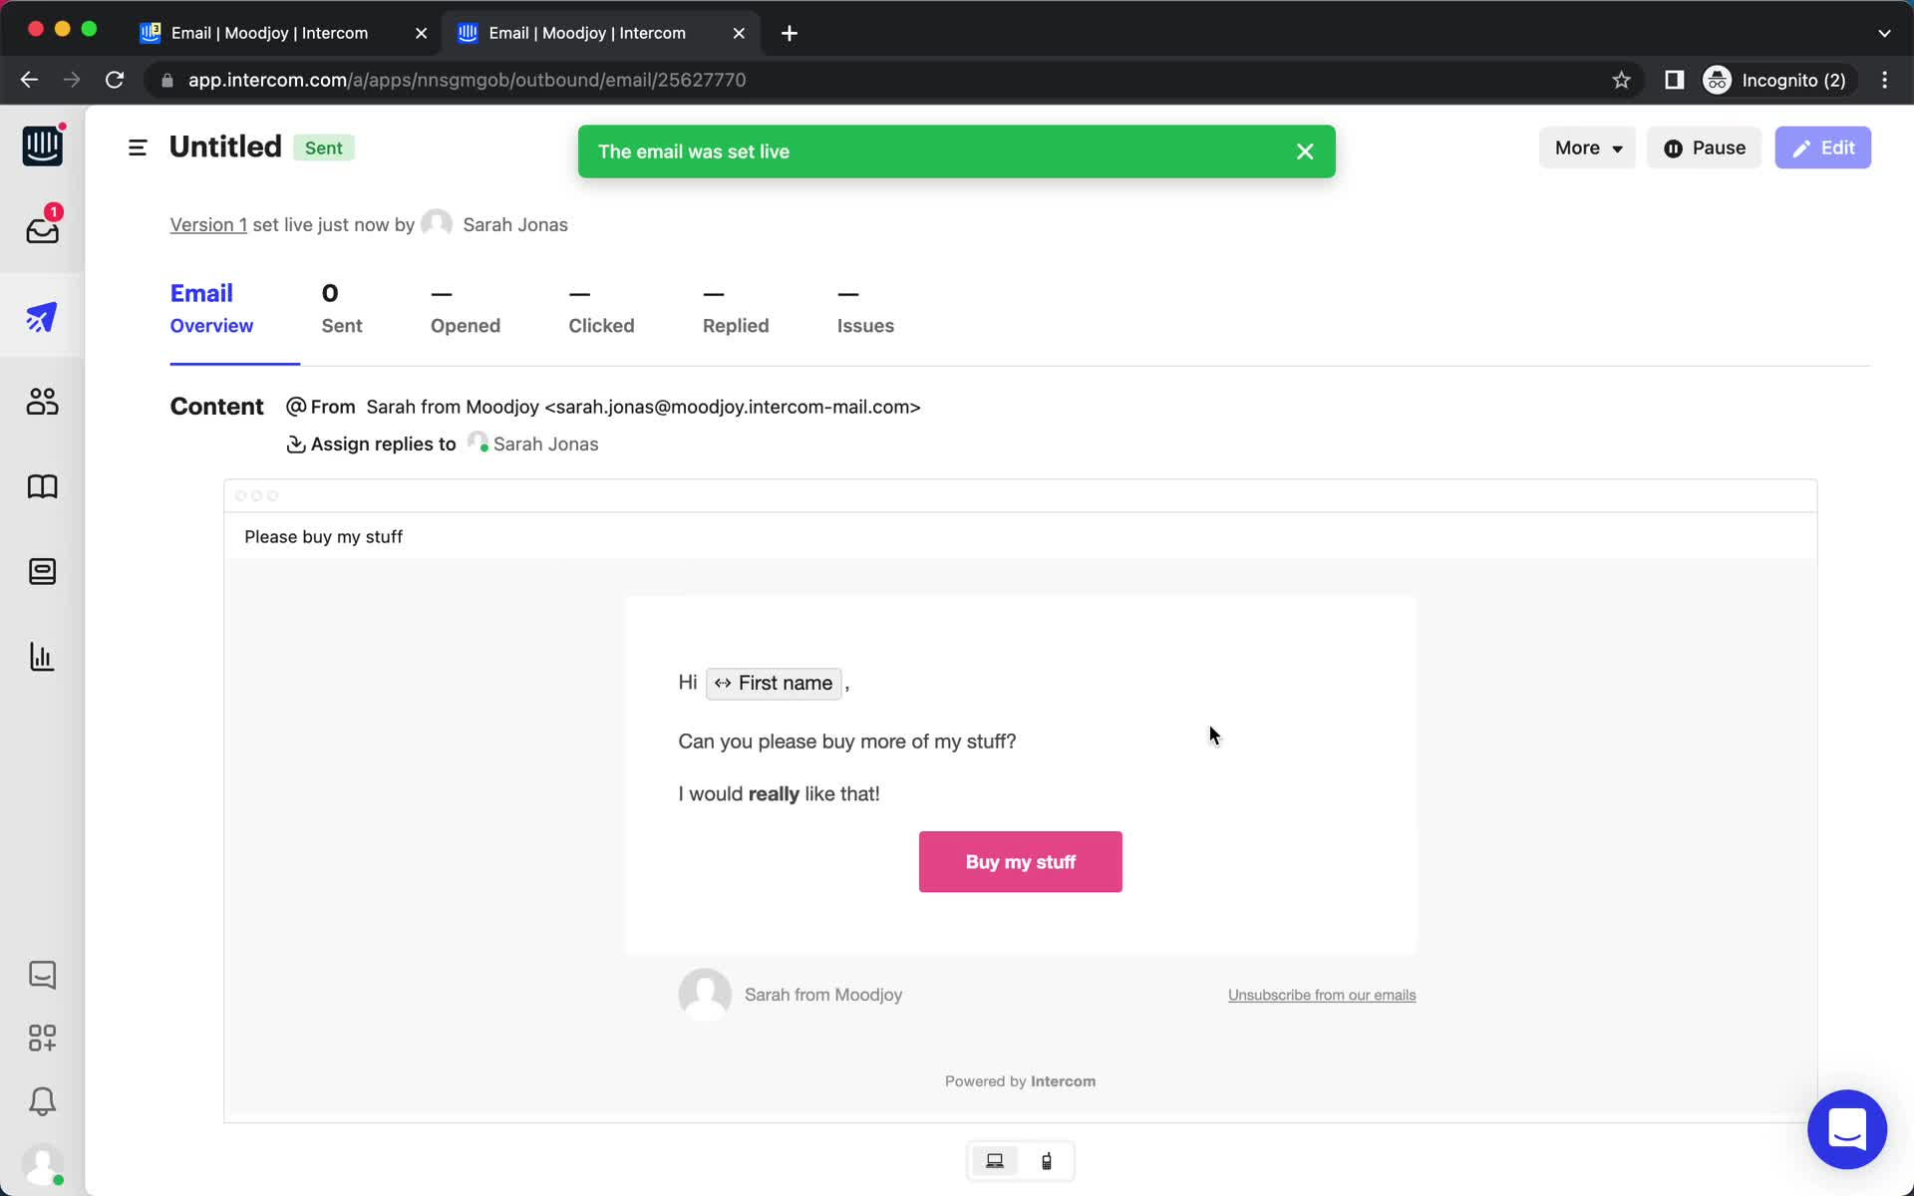Click the reports/analytics icon in sidebar
Viewport: 1914px width, 1196px height.
(x=41, y=655)
